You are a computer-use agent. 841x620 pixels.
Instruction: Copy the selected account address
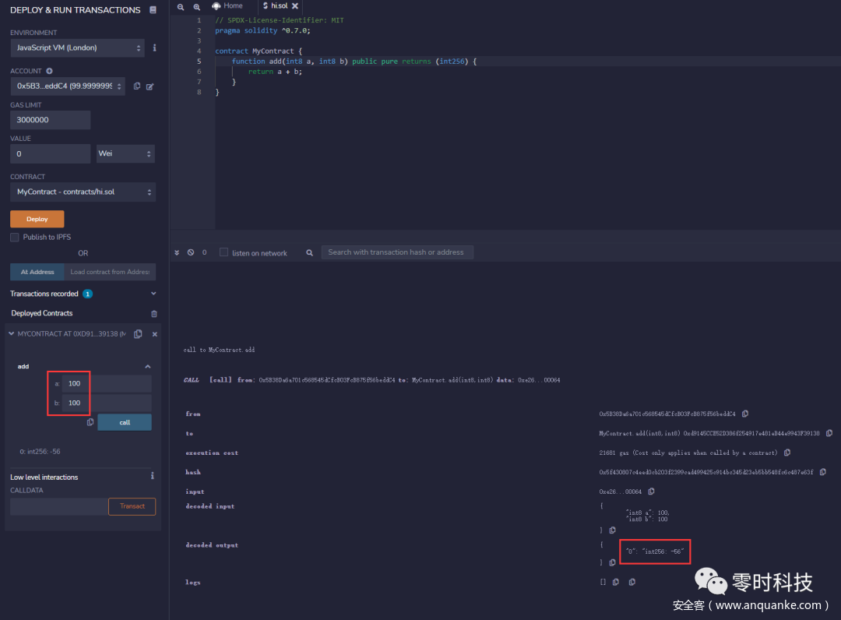[137, 86]
